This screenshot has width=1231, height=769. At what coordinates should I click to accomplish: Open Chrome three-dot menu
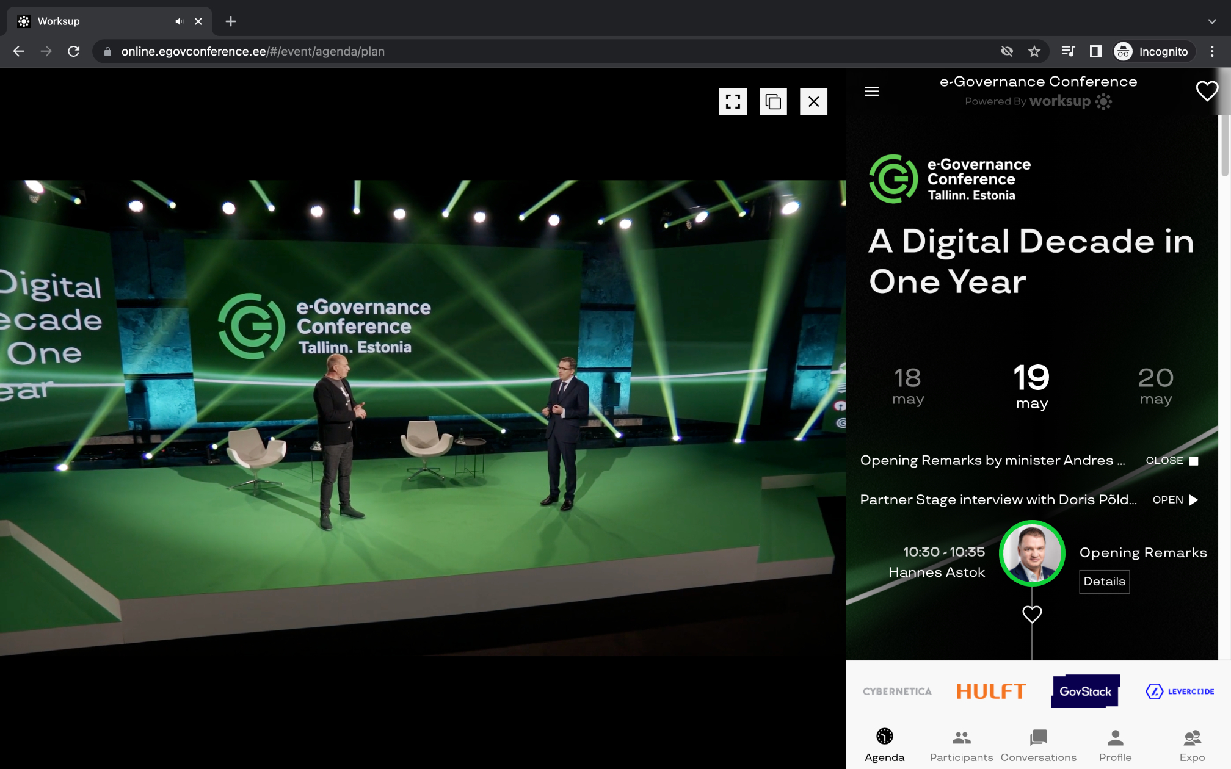[x=1212, y=51]
